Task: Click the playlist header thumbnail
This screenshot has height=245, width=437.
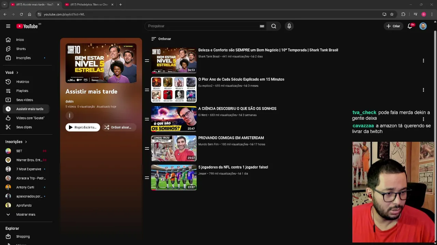Action: 101,63
